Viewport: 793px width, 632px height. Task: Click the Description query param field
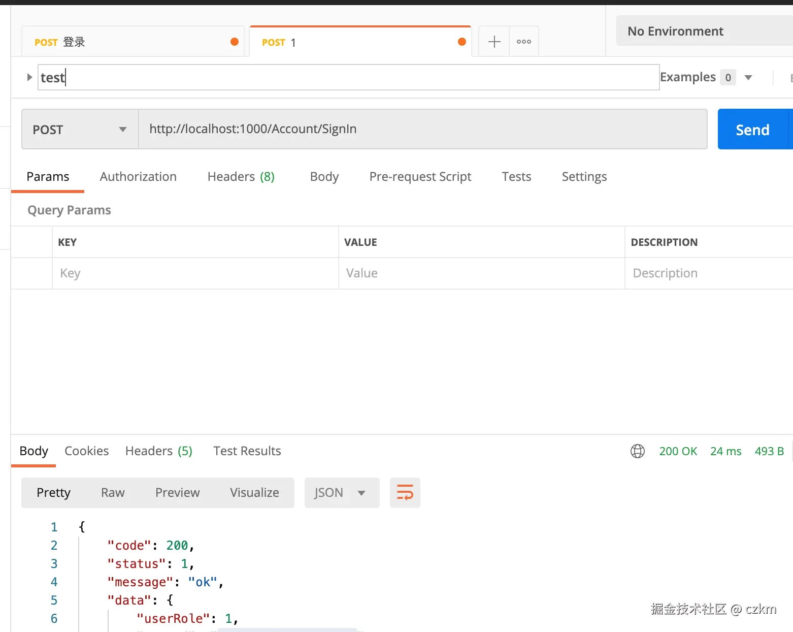tap(709, 273)
